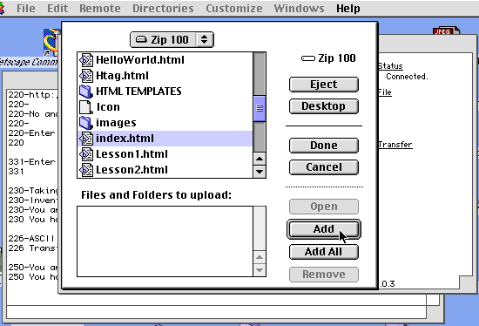Select the Icon file name
Screen dimensions: 479x326
[x=108, y=107]
